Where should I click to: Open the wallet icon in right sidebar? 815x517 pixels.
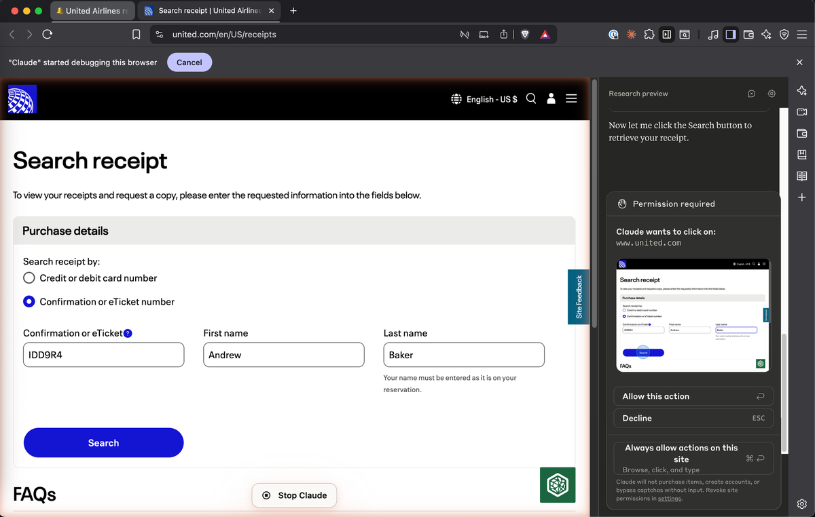(x=802, y=133)
